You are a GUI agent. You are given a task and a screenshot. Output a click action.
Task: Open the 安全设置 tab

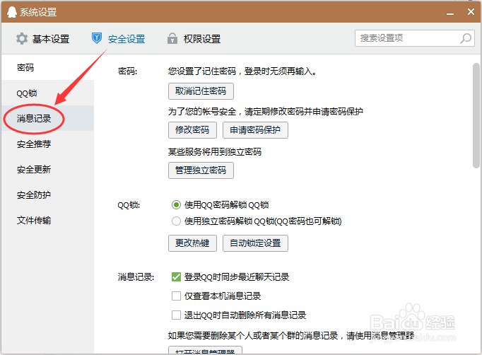118,39
